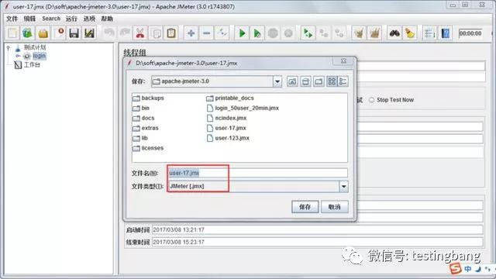Open the 文件 menu

12,19
